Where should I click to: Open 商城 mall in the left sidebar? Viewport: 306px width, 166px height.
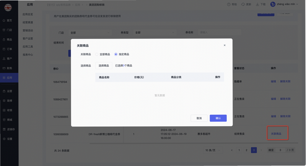point(7,120)
